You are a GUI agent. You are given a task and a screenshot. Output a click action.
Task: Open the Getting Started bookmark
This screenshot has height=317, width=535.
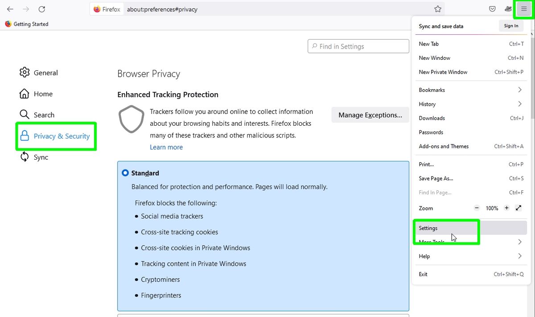click(27, 24)
